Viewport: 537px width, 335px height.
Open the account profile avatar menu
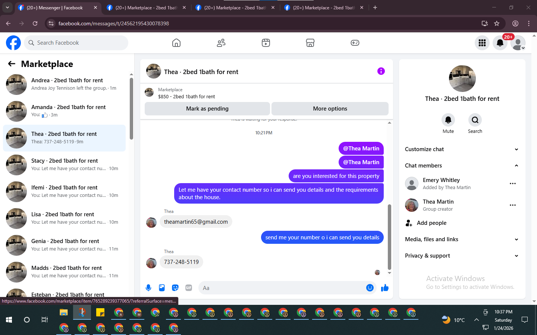pyautogui.click(x=518, y=43)
